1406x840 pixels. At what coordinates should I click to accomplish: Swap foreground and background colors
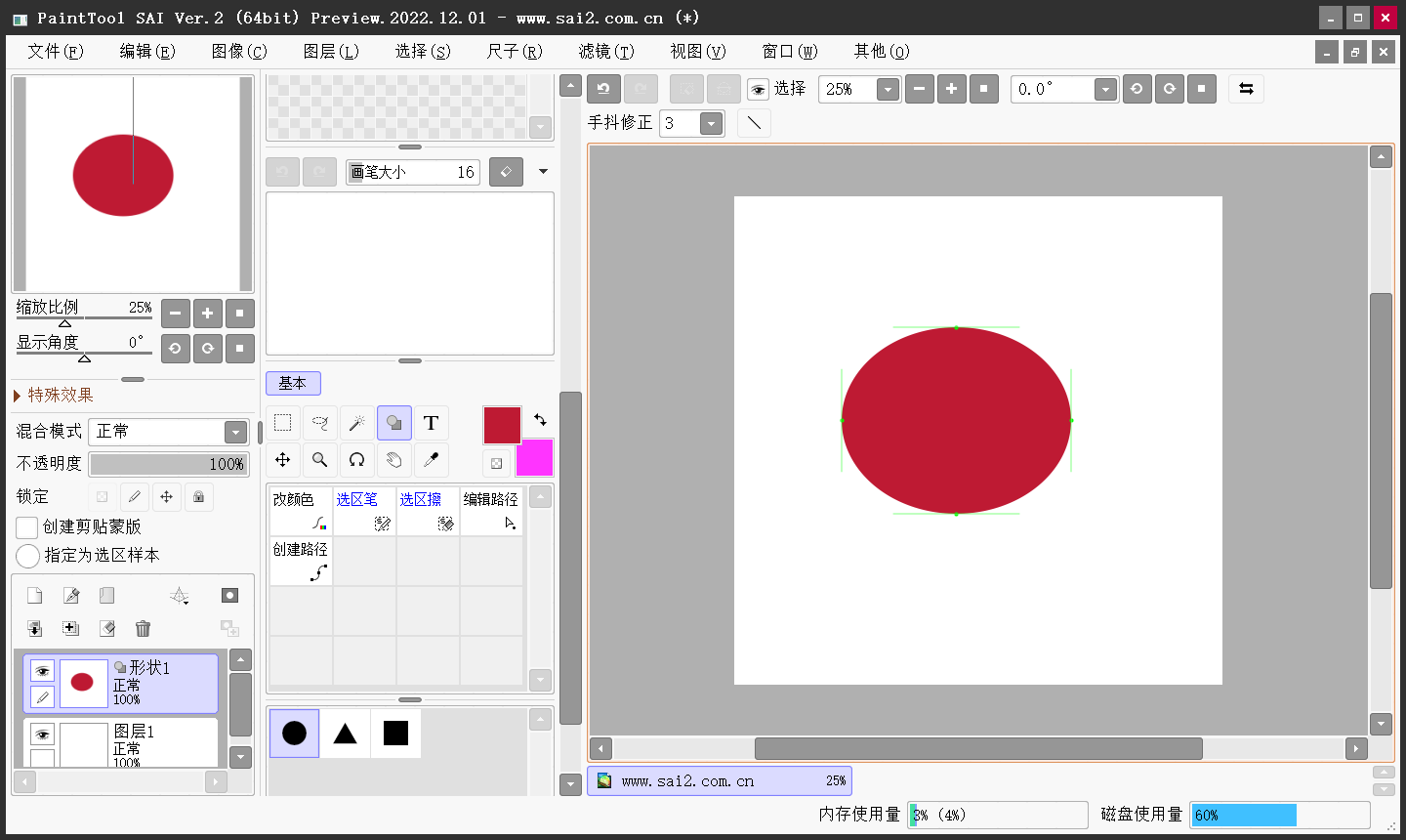pyautogui.click(x=540, y=419)
